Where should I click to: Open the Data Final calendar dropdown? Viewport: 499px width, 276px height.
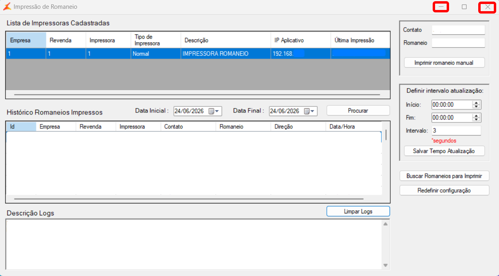coord(310,111)
